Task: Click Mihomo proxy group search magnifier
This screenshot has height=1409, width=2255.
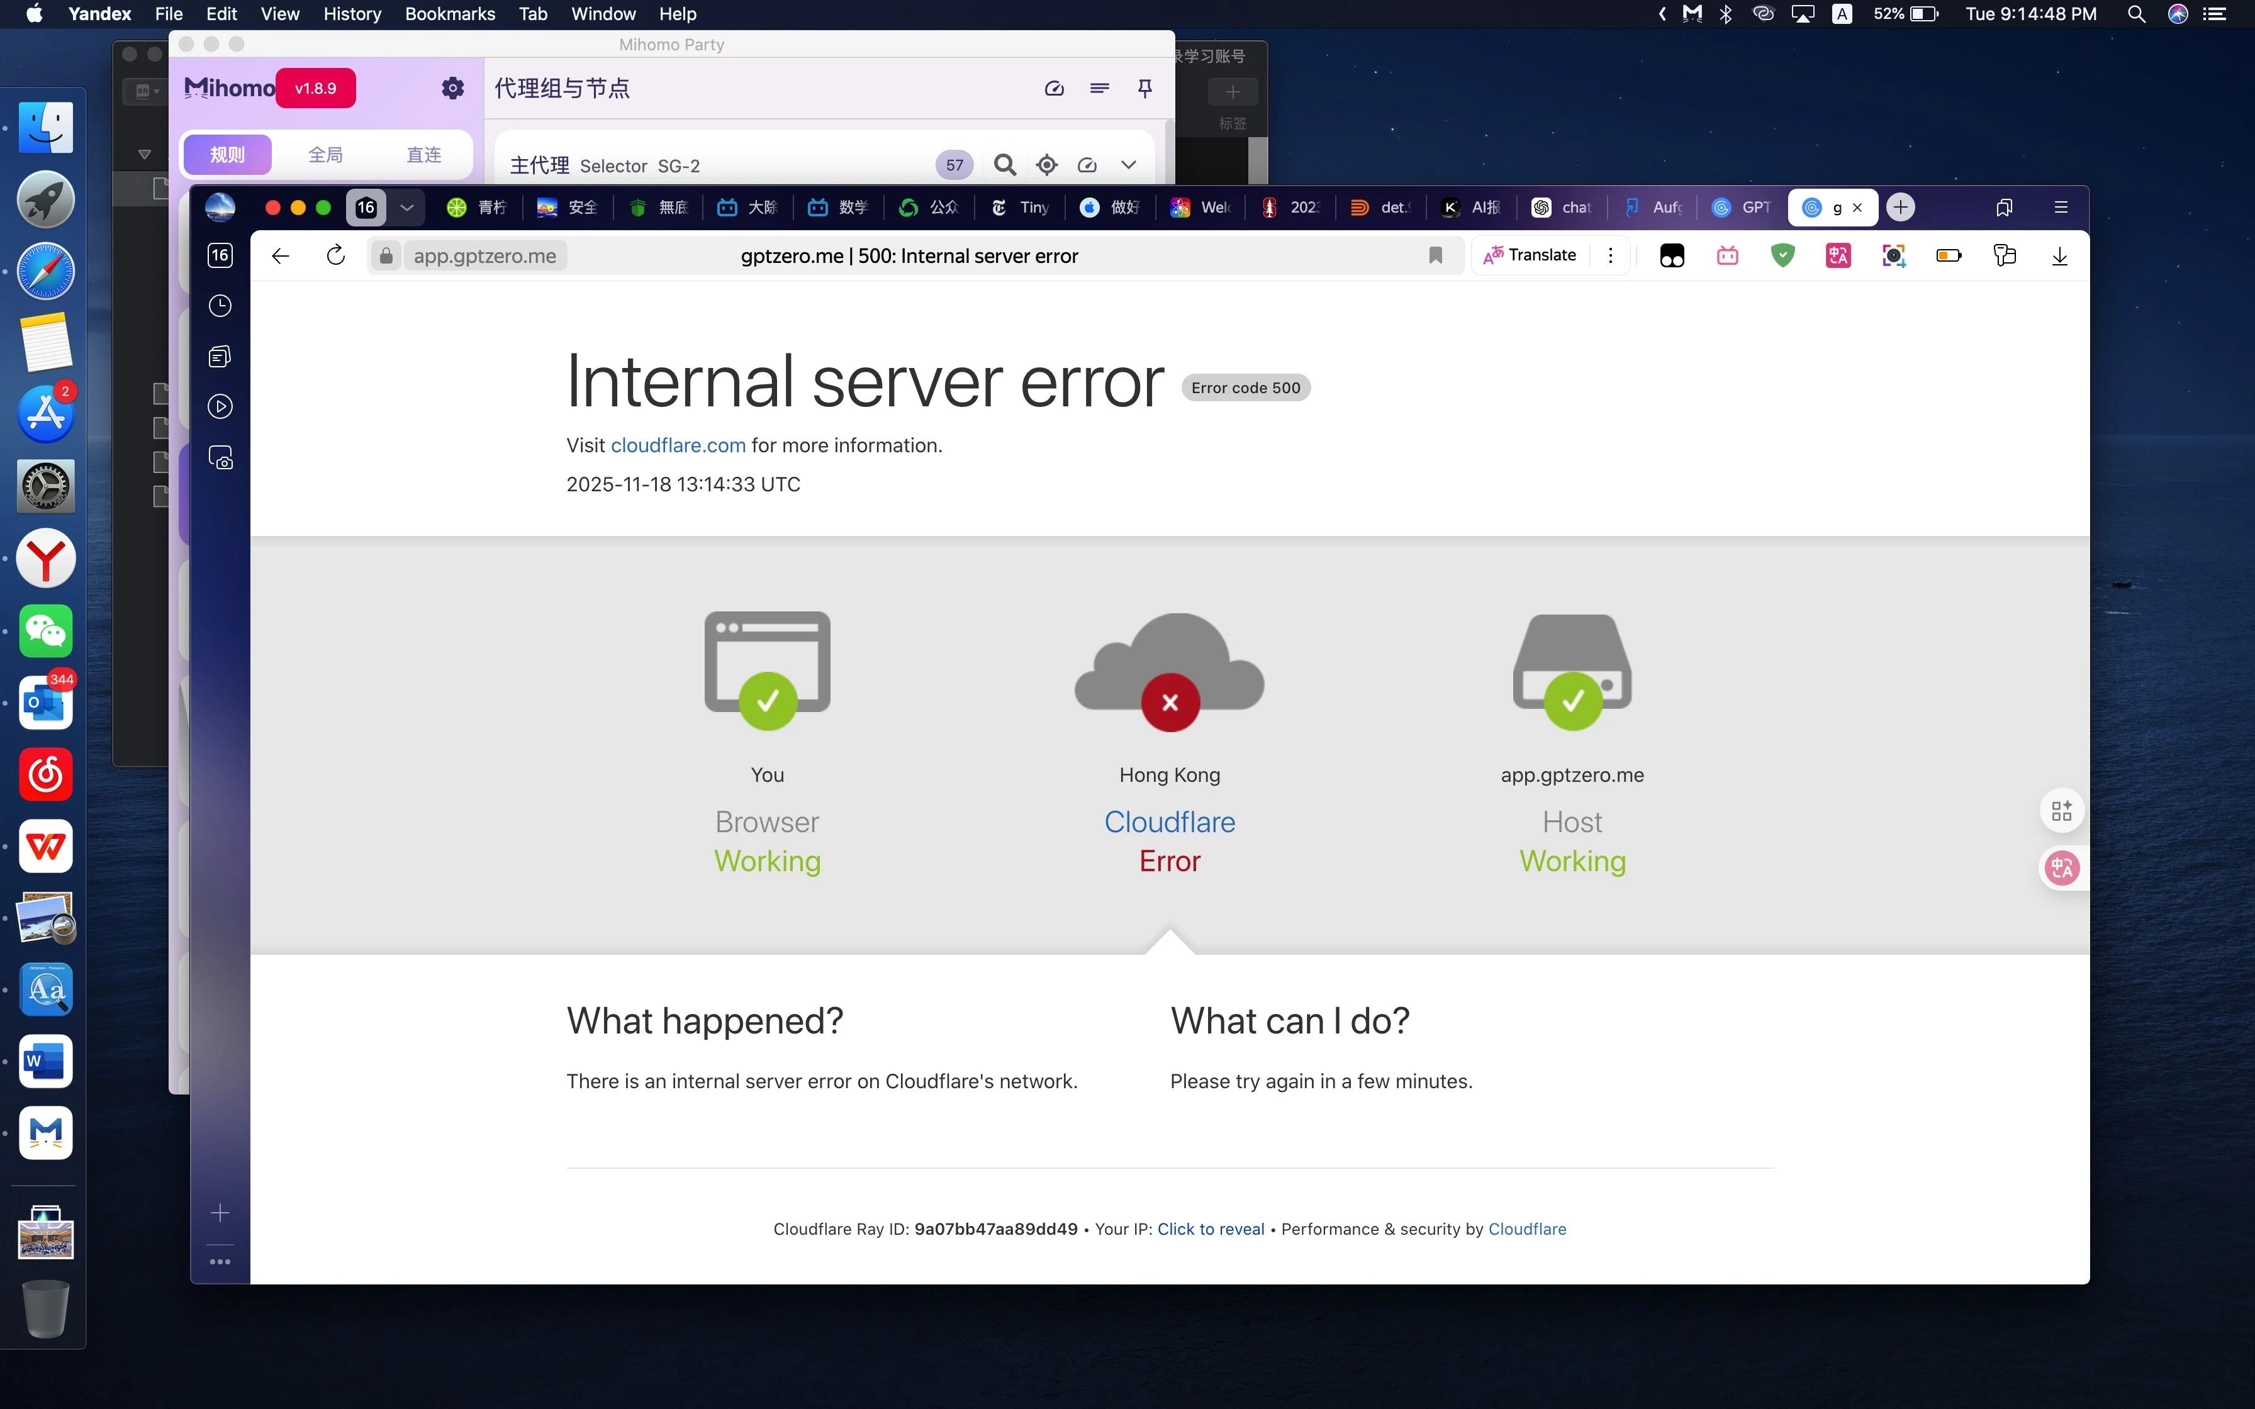Action: [x=1004, y=165]
